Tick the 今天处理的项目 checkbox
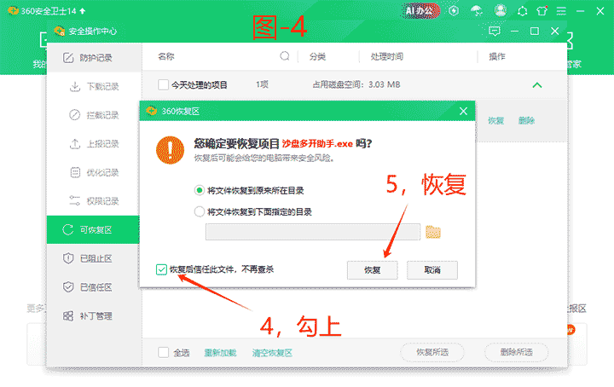 point(163,84)
